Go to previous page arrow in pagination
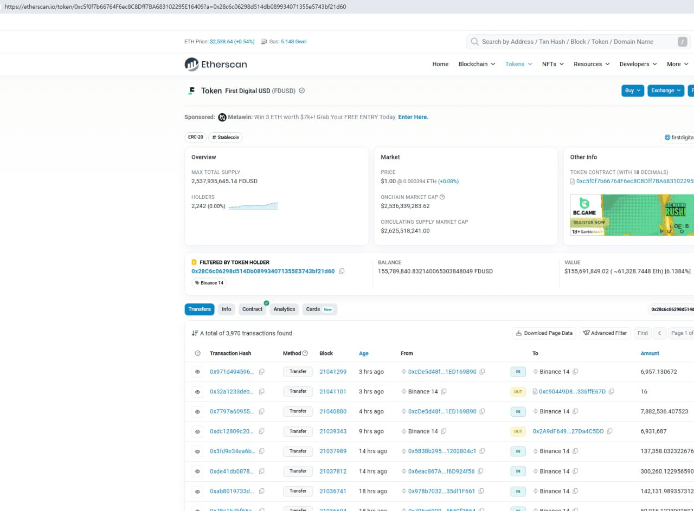The image size is (694, 511). pos(659,333)
